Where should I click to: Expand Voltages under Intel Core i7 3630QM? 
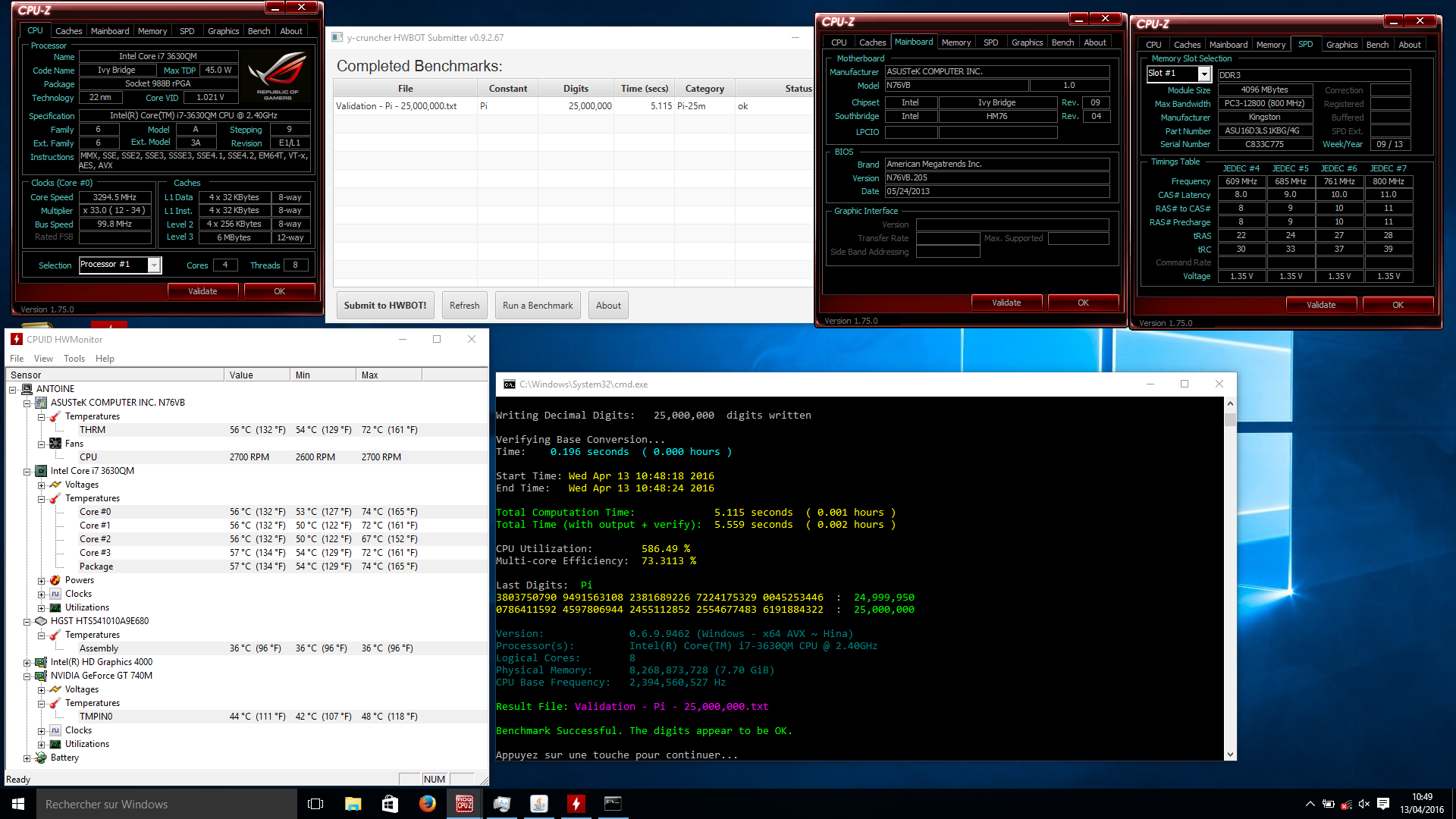(x=41, y=485)
